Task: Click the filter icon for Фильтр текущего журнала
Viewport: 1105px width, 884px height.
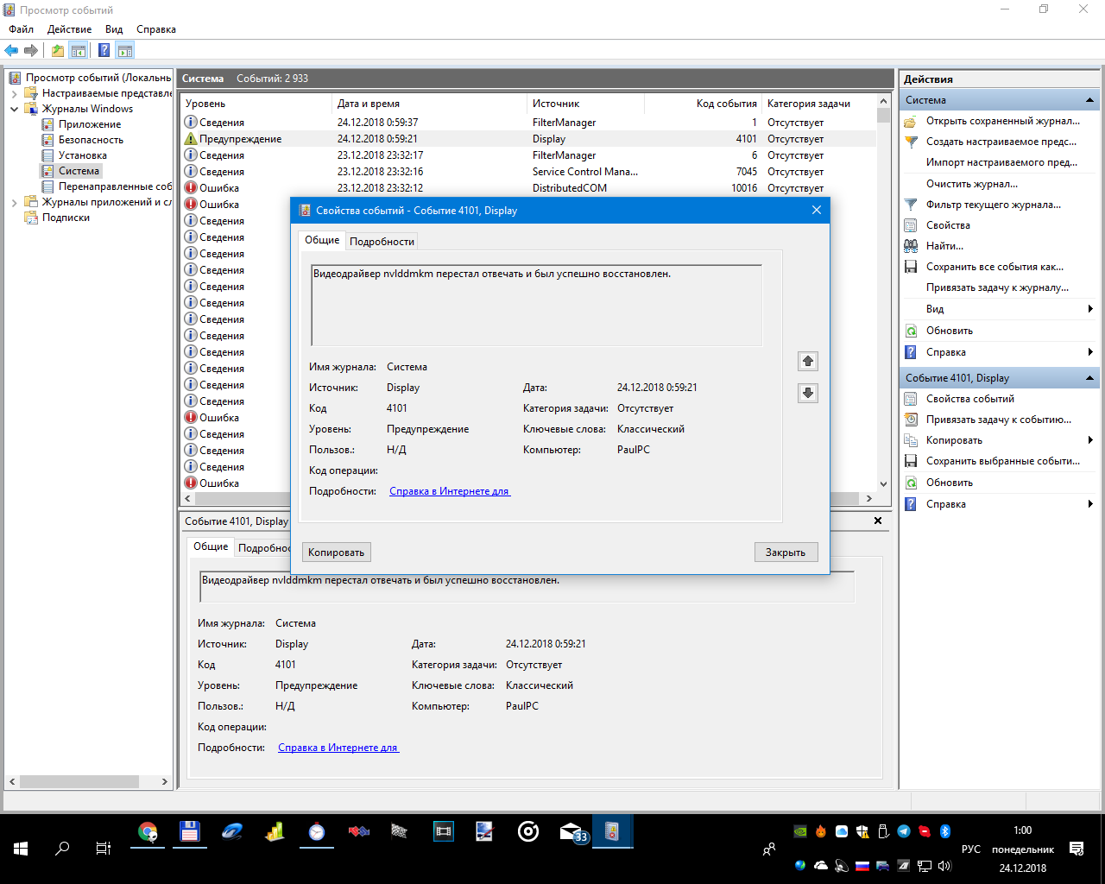Action: coord(911,205)
